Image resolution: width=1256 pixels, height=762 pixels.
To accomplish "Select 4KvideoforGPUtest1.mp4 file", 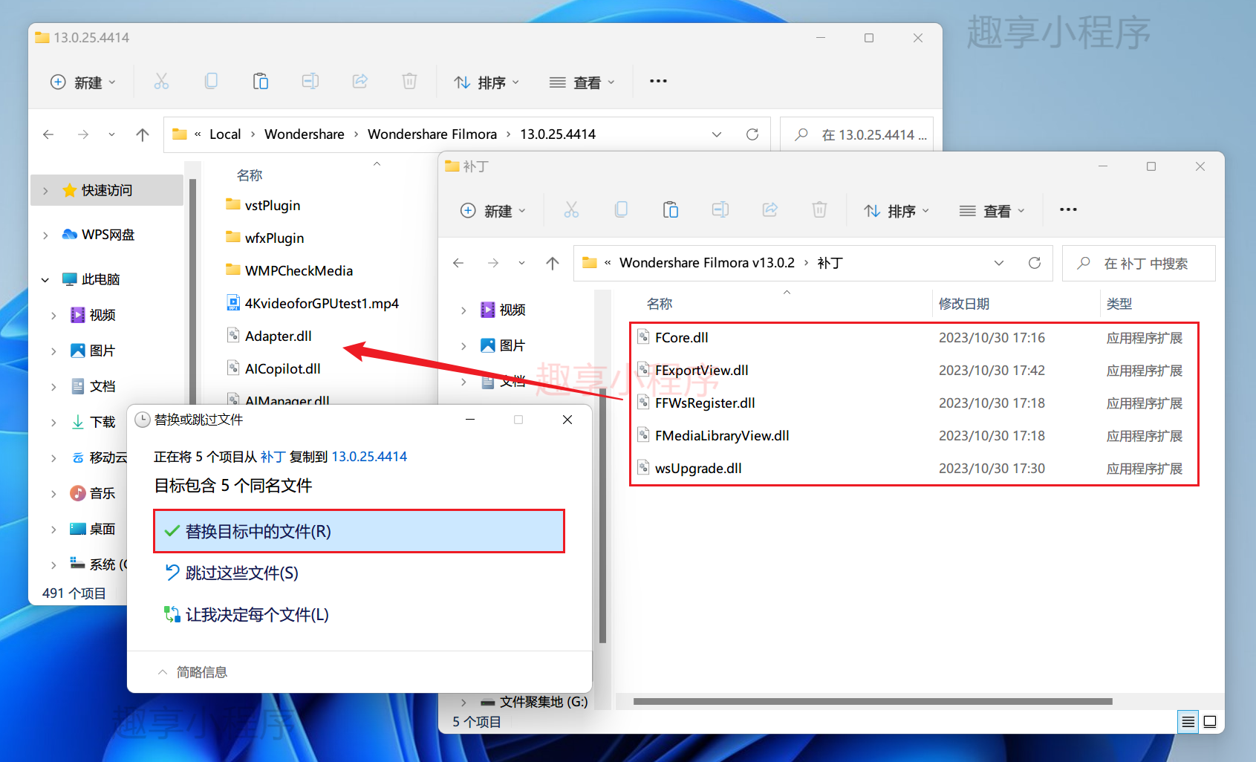I will click(x=313, y=304).
